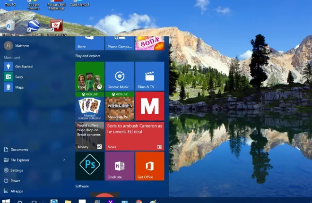This screenshot has width=312, height=203.
Task: Open the Power options
Action: click(12, 181)
